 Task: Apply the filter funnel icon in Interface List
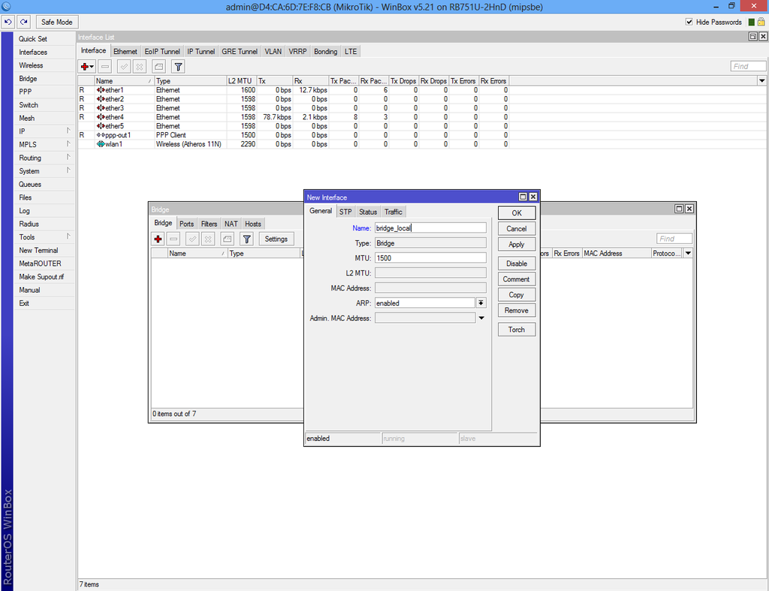[177, 67]
